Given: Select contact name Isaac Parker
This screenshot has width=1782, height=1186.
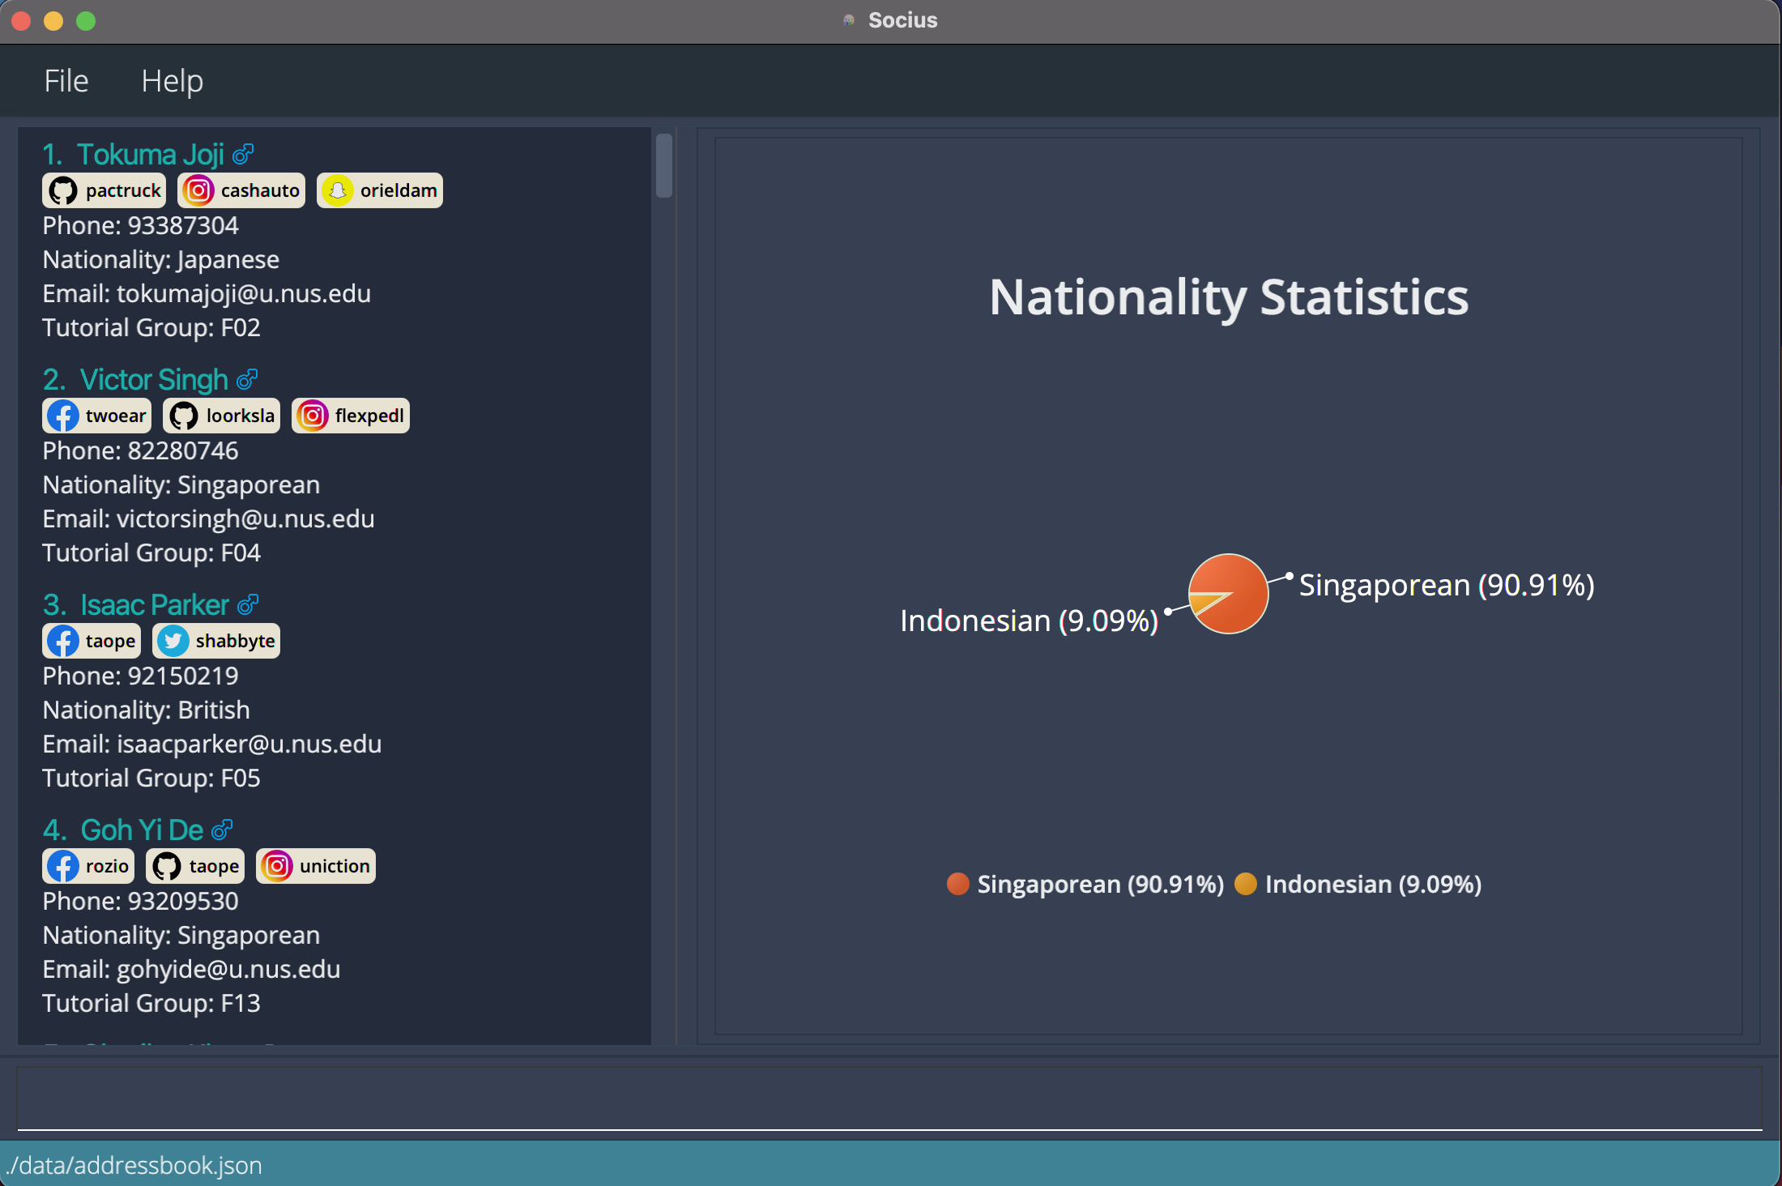Looking at the screenshot, I should tap(155, 604).
